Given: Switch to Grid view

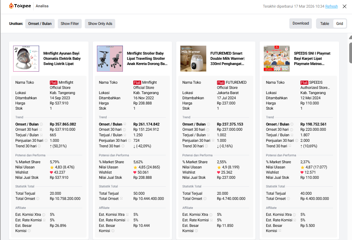Looking at the screenshot, I should 340,24.
